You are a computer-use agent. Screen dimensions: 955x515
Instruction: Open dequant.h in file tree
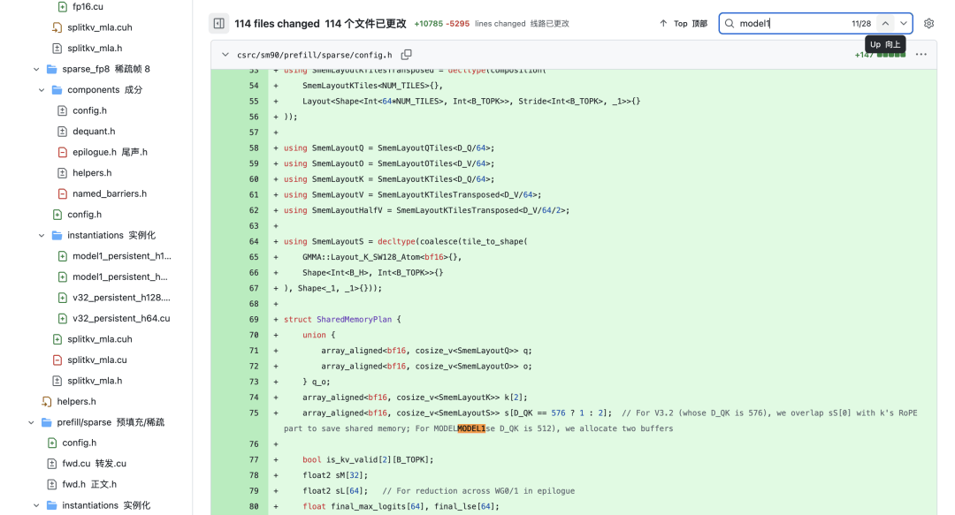94,132
